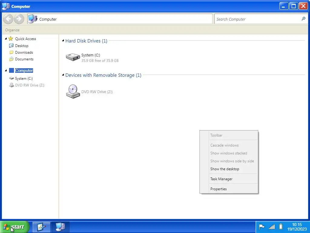This screenshot has height=233, width=310.
Task: Click the taskbar clock showing 10:15
Action: coord(297,227)
